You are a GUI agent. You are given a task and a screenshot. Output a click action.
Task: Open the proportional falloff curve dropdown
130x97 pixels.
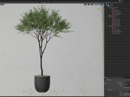(50, 3)
